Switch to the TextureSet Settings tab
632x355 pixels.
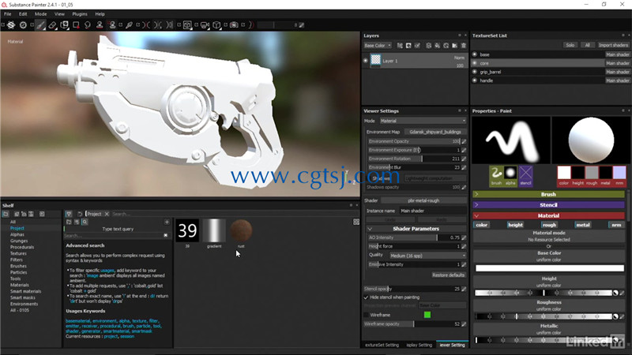(x=382, y=345)
